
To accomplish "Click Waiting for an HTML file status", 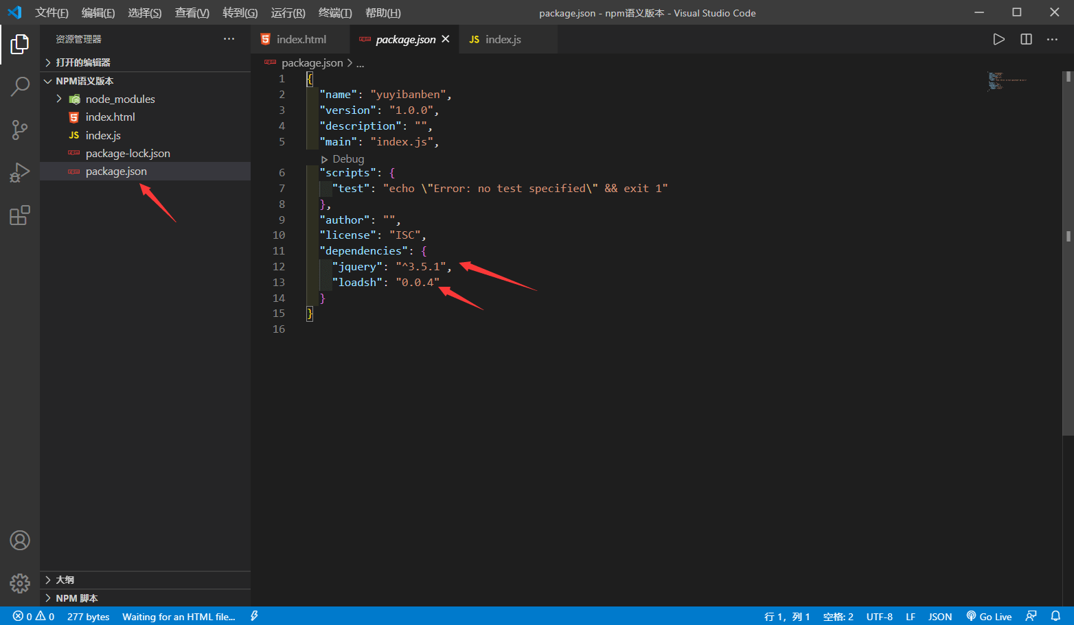I will coord(179,616).
